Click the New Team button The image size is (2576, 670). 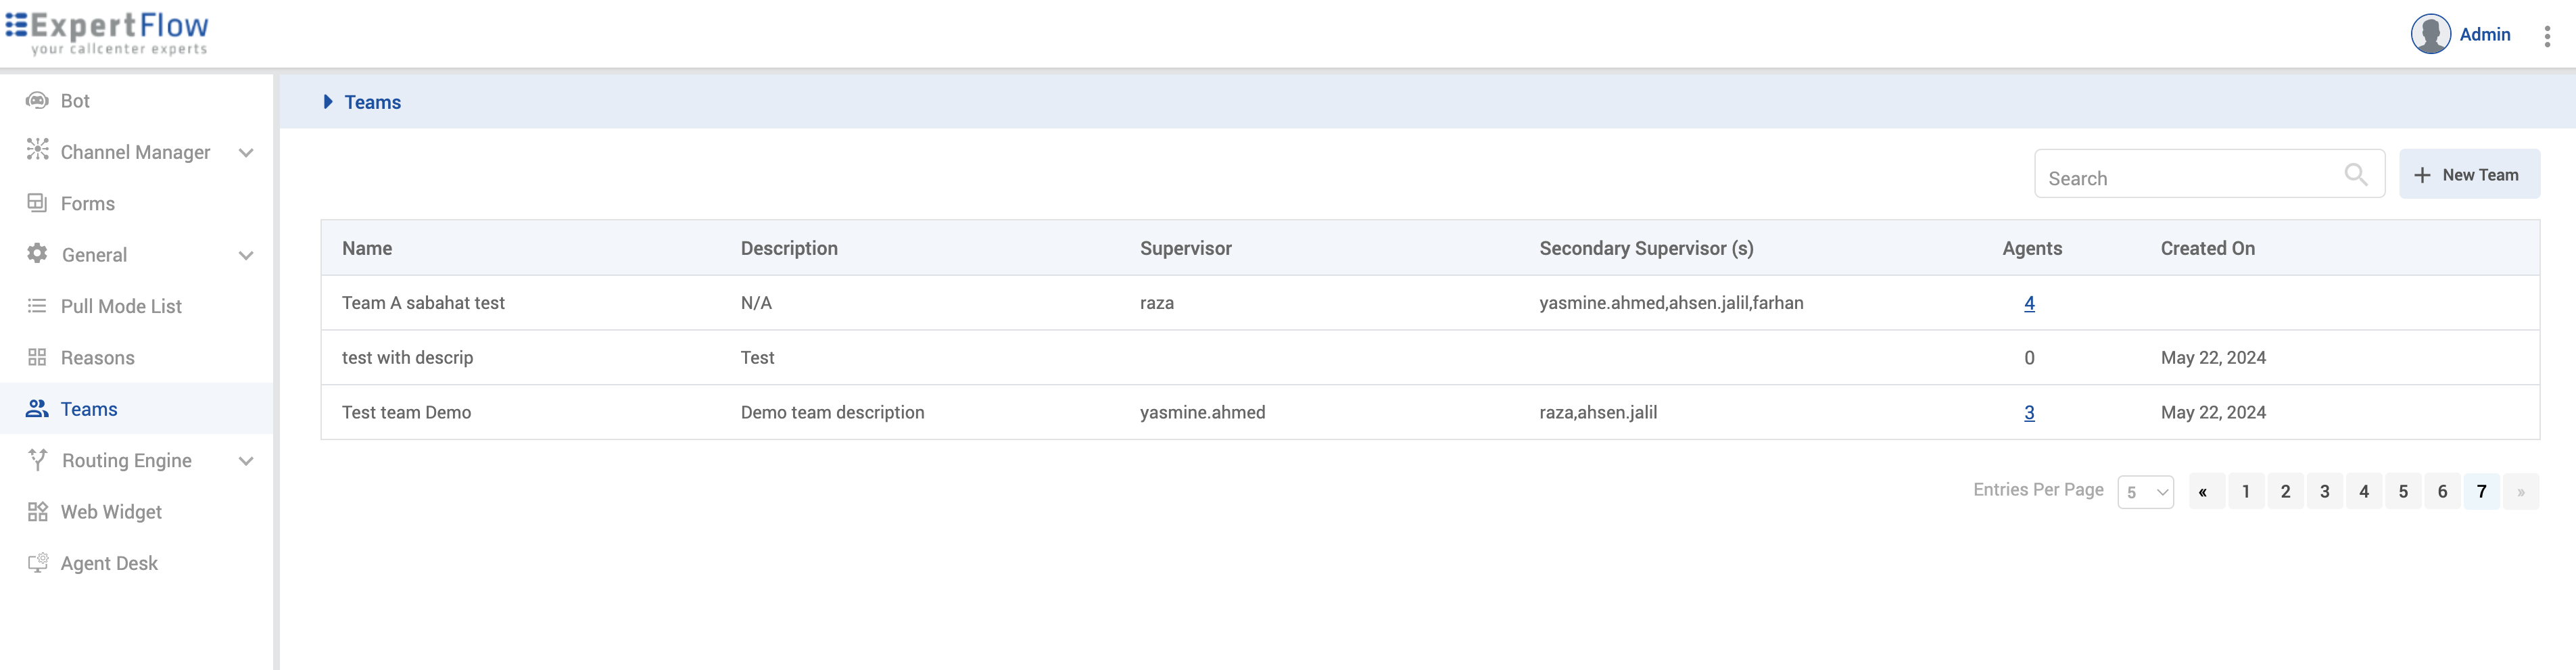coord(2468,175)
